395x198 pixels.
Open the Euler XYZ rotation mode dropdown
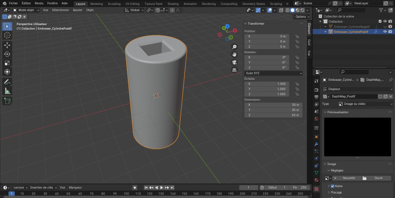[273, 73]
